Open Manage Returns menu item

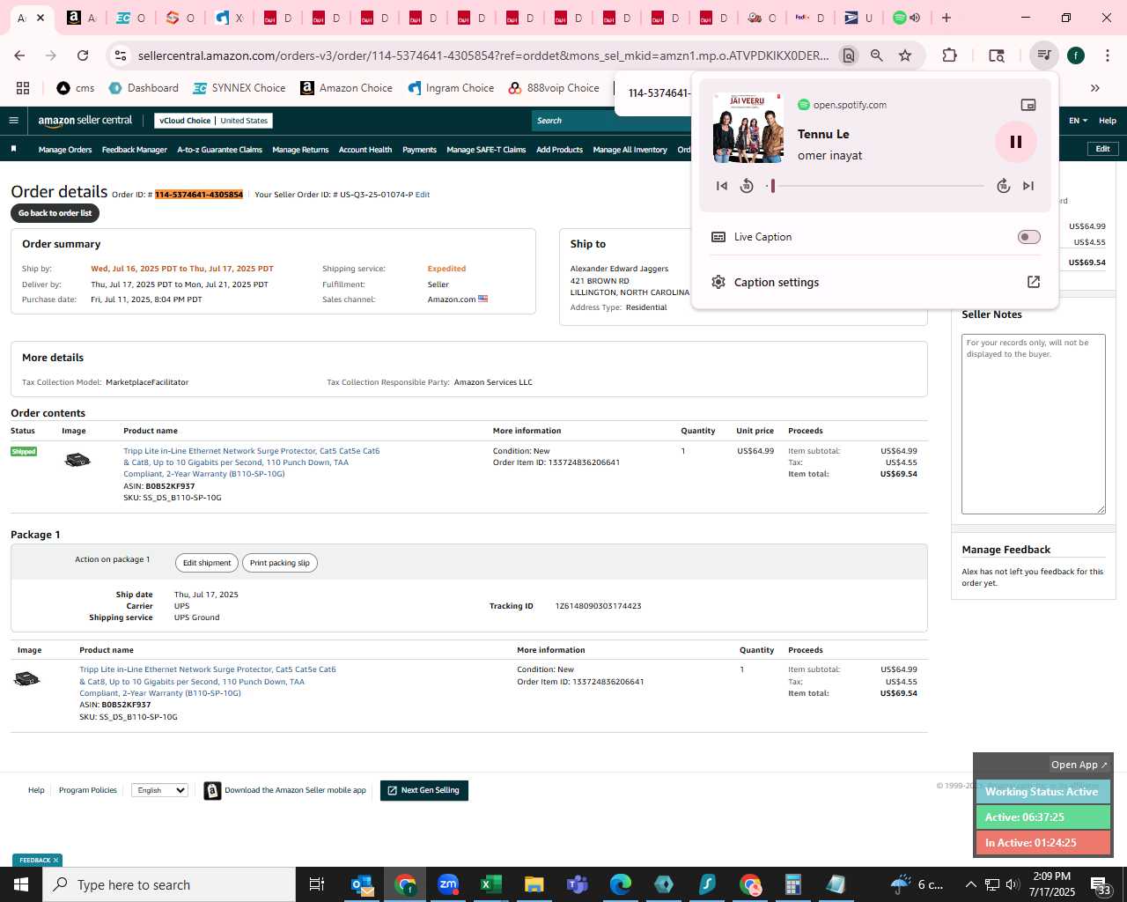tap(300, 150)
